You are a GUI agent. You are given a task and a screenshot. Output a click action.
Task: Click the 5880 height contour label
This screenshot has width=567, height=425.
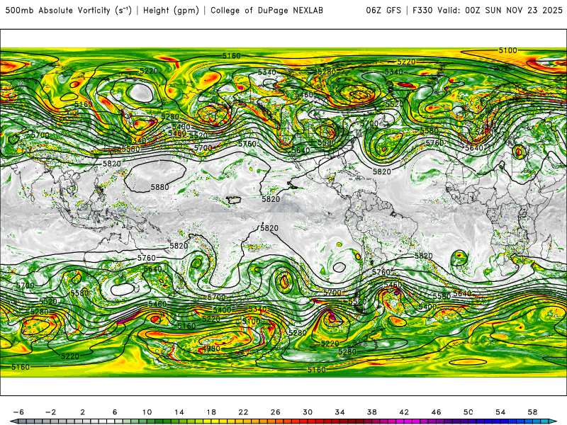coord(159,187)
